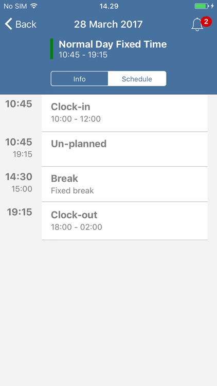Open the Clock-in entry 10:00 - 12:00
The image size is (217, 386).
pyautogui.click(x=124, y=113)
